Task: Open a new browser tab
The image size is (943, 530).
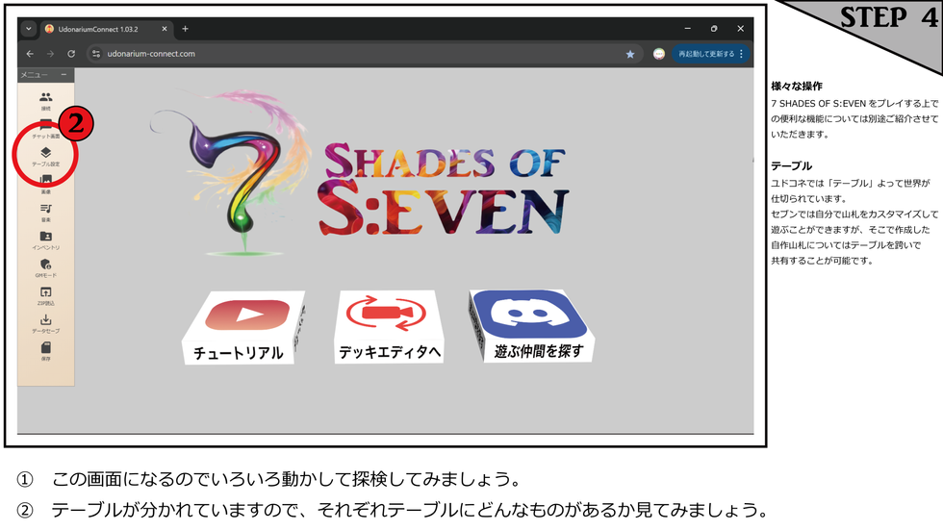Action: [x=185, y=29]
